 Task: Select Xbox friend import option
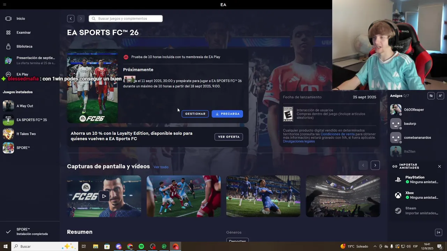(x=417, y=195)
